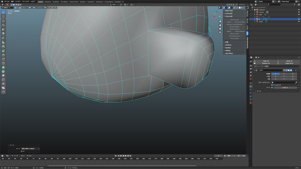Viewport: 301px width, 169px height.
Task: Select the Cursor tool in the left toolbar
Action: [3, 16]
